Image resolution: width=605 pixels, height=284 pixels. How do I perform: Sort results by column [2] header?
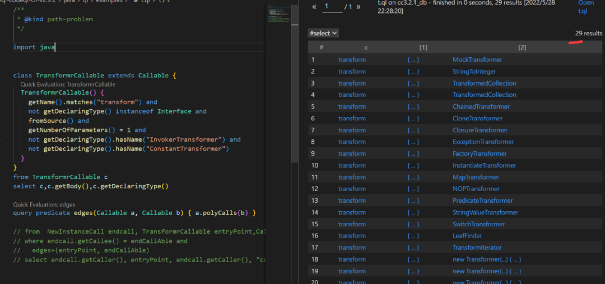pos(522,48)
